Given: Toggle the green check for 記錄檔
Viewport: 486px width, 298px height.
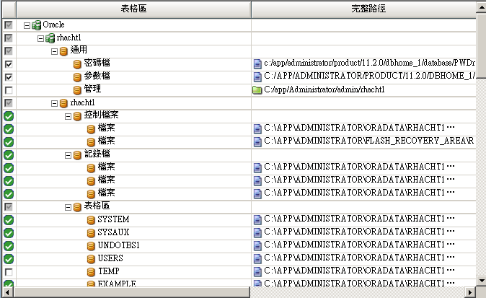Looking at the screenshot, I should point(9,155).
